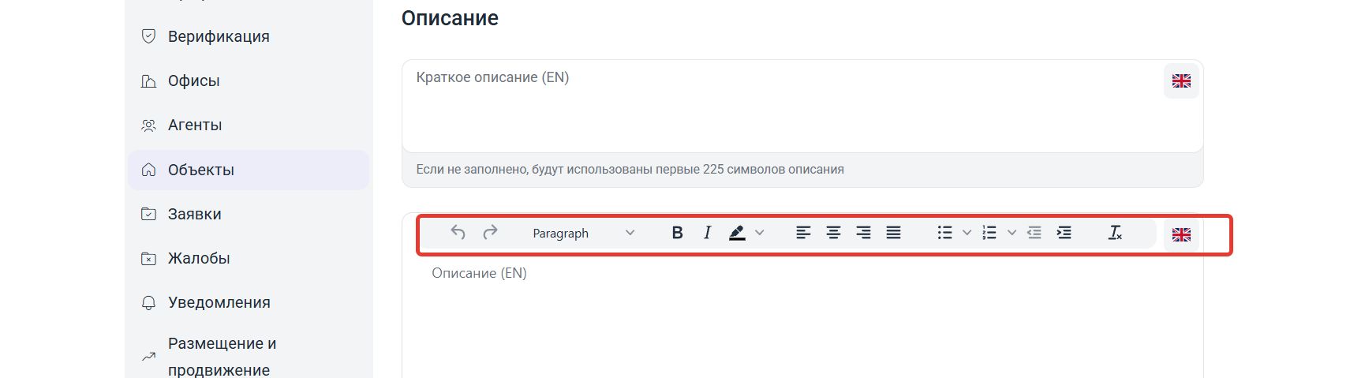Expand bulleted list style options
Screen dimensions: 1365x378
[967, 233]
